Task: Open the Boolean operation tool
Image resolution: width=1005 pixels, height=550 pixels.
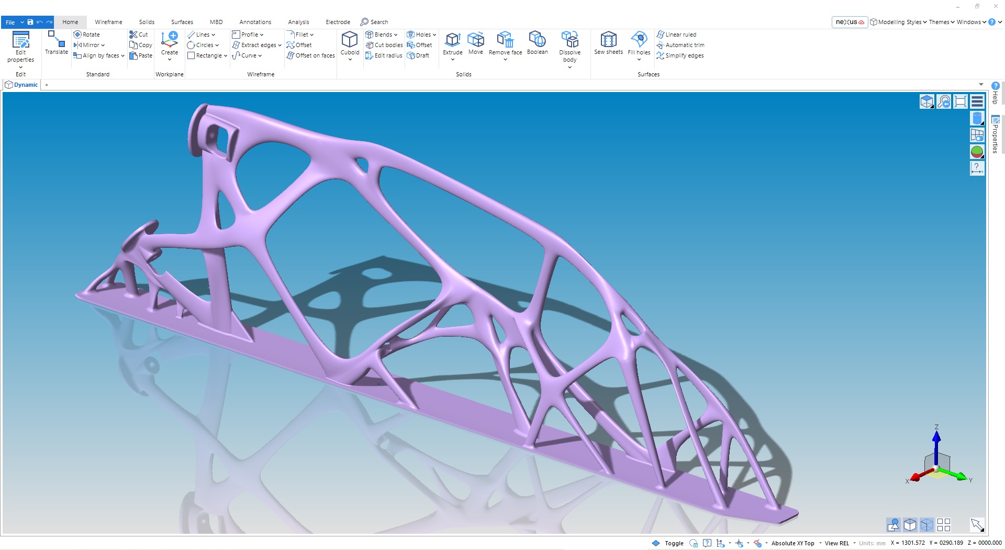Action: pos(538,43)
